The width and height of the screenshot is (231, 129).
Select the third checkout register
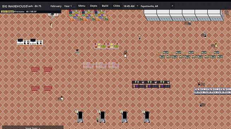pos(124,116)
